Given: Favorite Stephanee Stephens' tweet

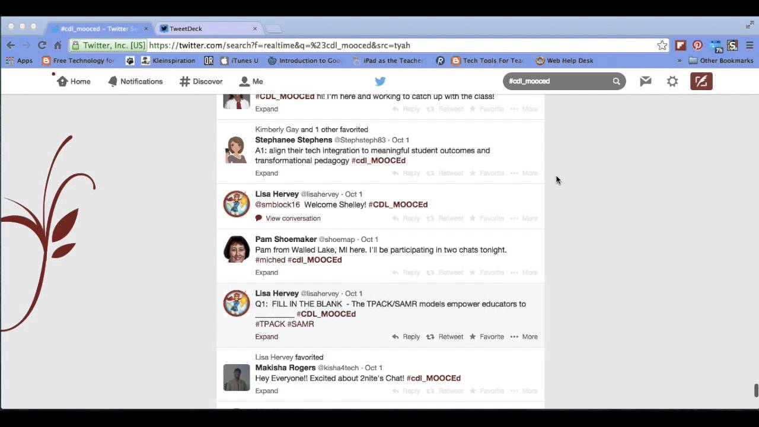Looking at the screenshot, I should coord(487,173).
